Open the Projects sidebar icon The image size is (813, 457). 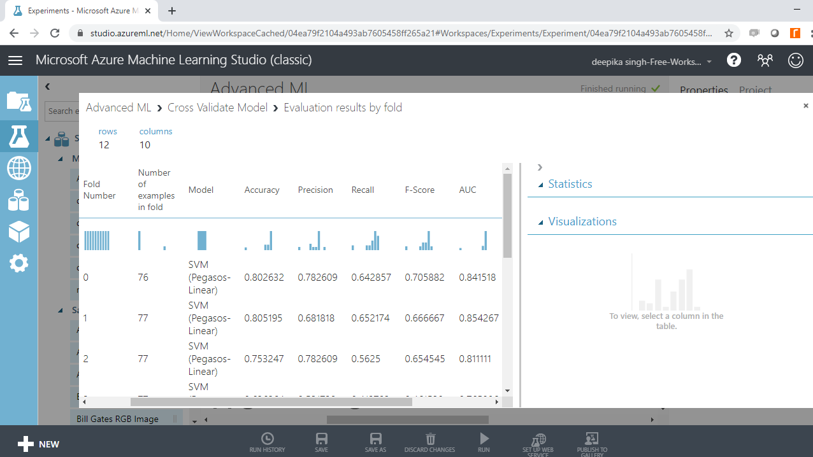coord(18,102)
